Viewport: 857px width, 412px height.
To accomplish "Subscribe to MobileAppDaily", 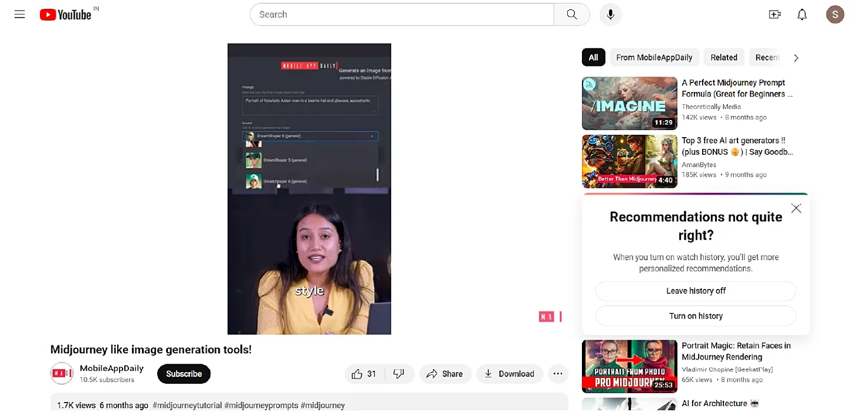I will pyautogui.click(x=184, y=374).
